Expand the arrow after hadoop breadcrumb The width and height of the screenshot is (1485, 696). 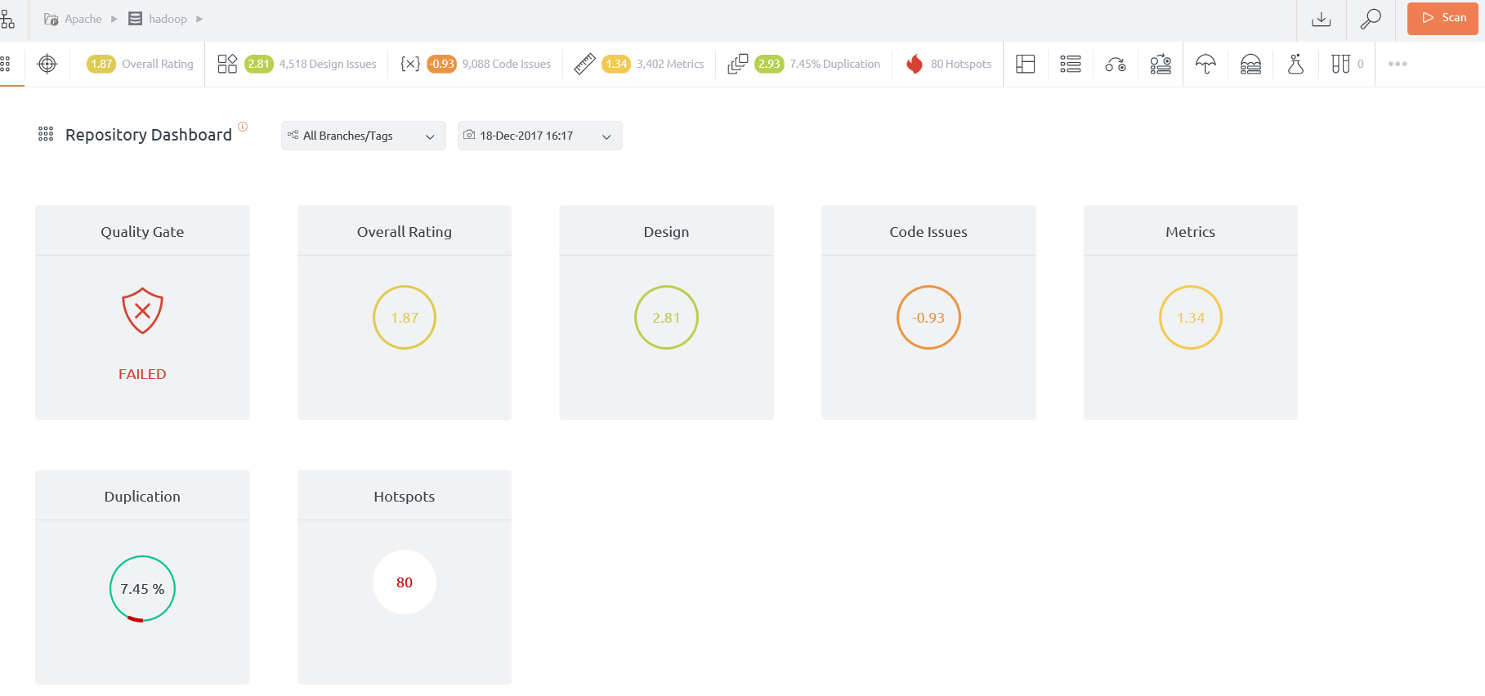(x=199, y=19)
